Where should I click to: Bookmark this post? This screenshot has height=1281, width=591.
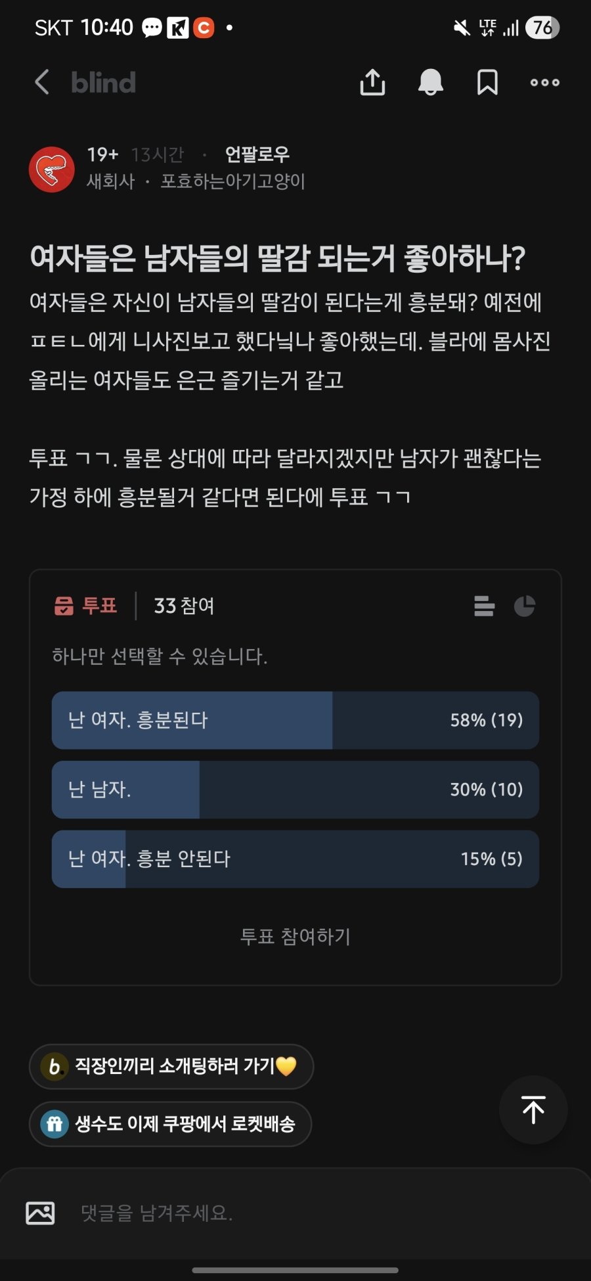[x=487, y=83]
